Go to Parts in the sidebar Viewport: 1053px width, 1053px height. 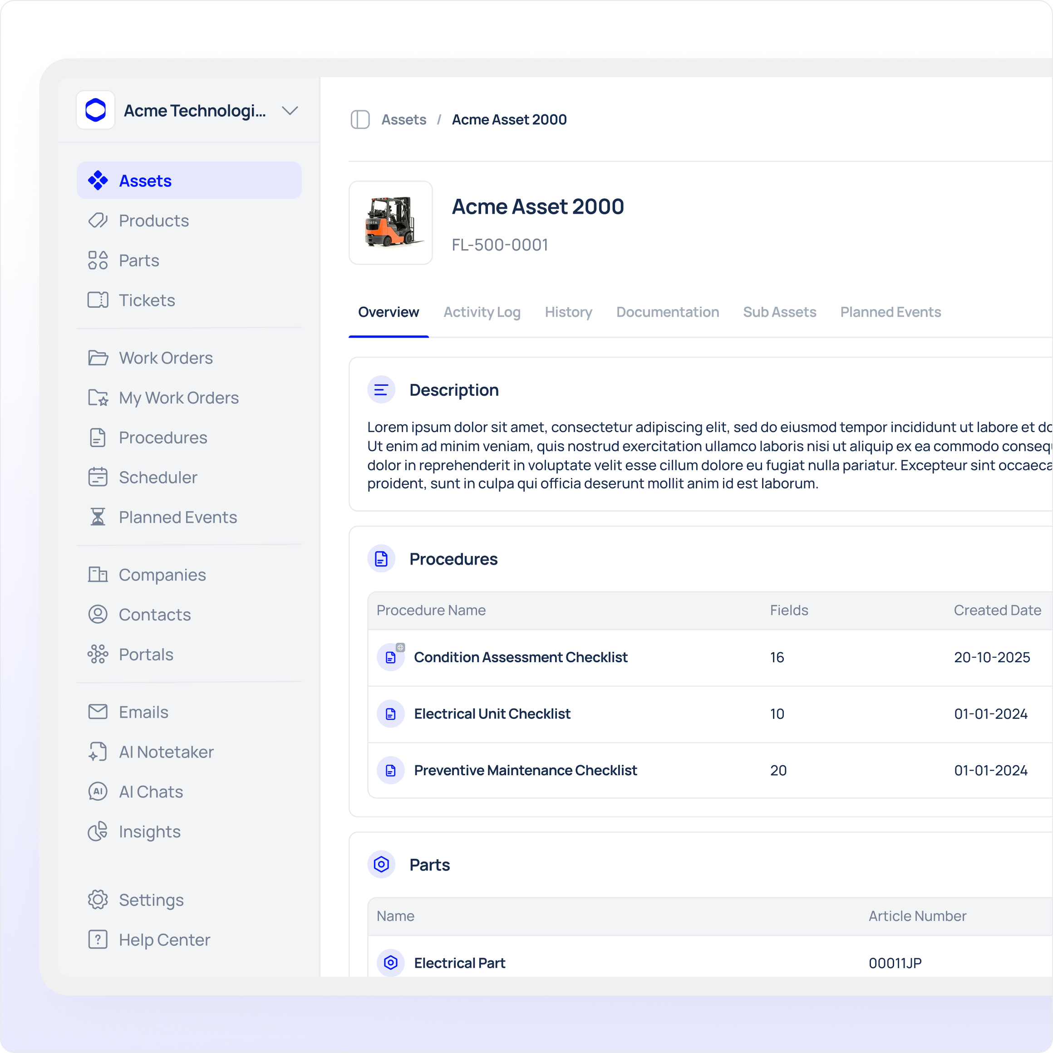[139, 261]
